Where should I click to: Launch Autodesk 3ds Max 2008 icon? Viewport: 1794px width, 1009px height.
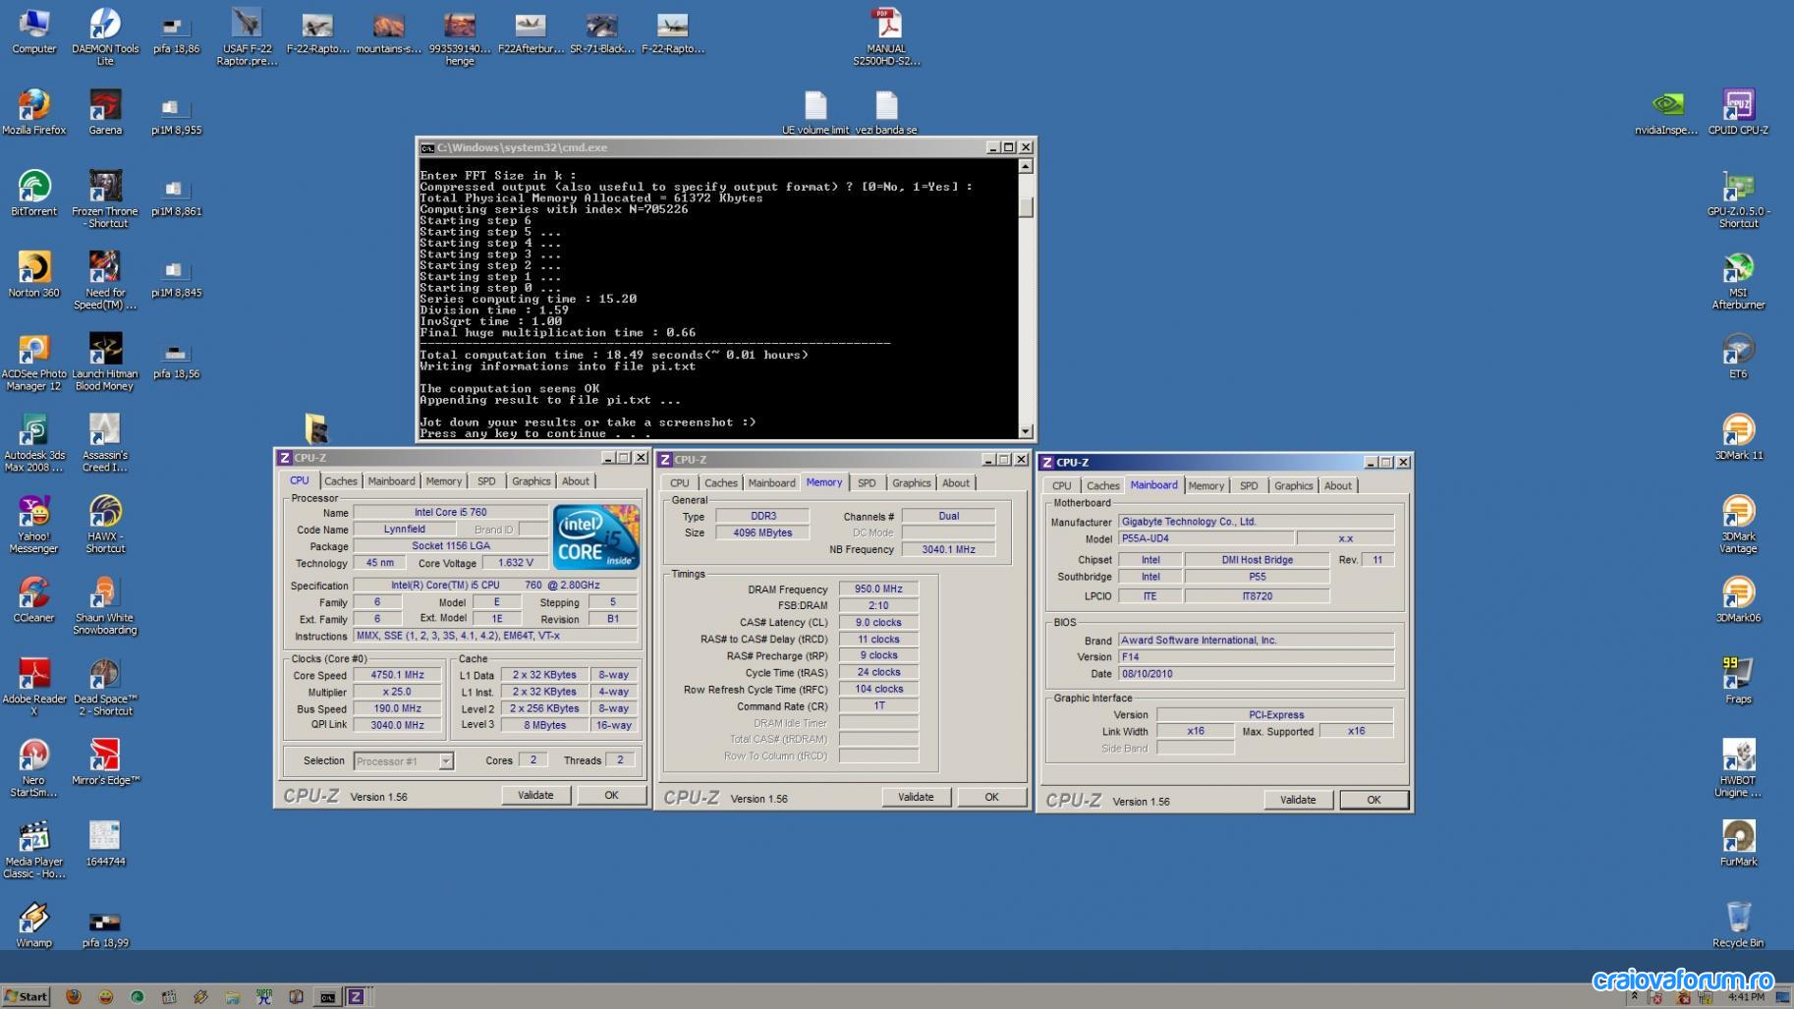[34, 443]
